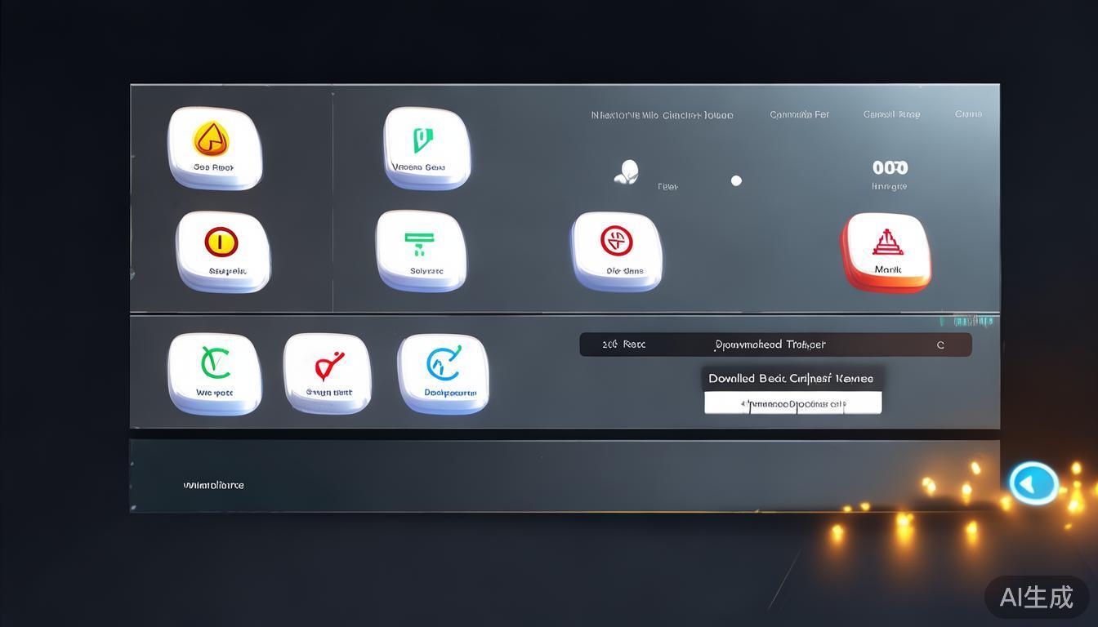Image resolution: width=1098 pixels, height=627 pixels.
Task: Click the 000 counter display
Action: coord(890,168)
